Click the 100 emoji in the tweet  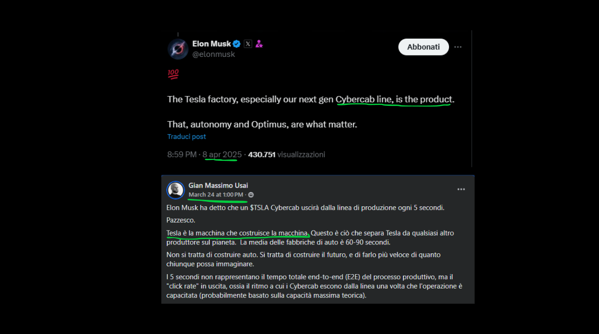[173, 74]
